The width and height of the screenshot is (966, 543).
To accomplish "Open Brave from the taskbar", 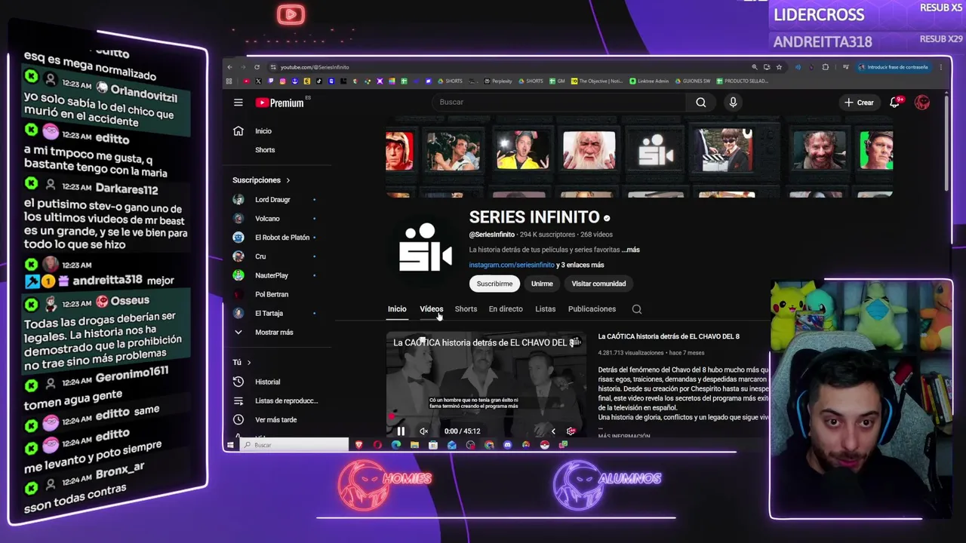I will (359, 445).
